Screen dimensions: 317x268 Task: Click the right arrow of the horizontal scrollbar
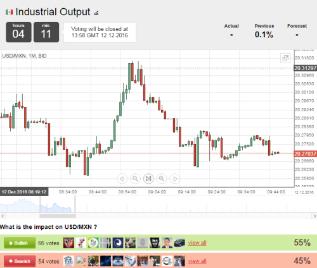tap(314, 216)
